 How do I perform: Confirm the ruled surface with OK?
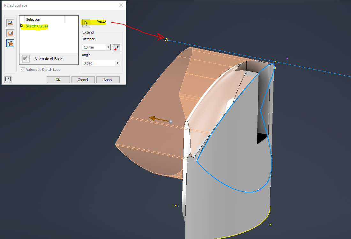coord(58,79)
